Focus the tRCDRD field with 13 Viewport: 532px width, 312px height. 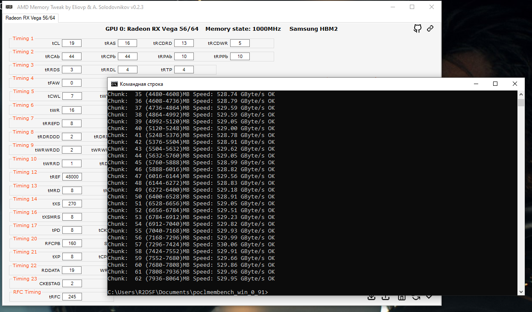pyautogui.click(x=184, y=43)
